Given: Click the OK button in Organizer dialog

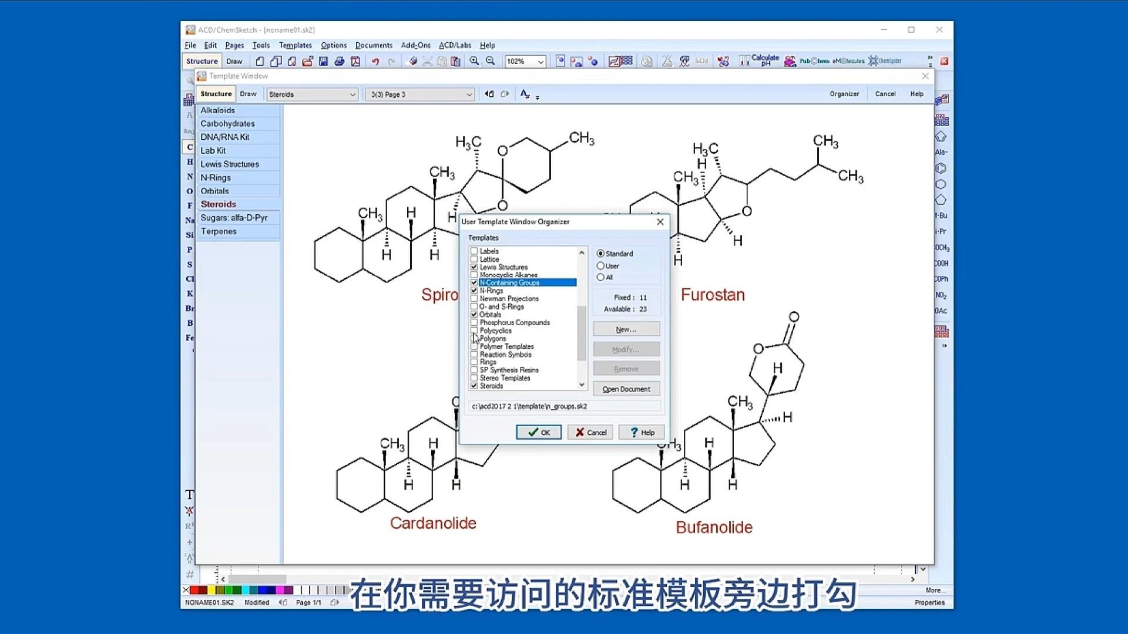Looking at the screenshot, I should (539, 433).
